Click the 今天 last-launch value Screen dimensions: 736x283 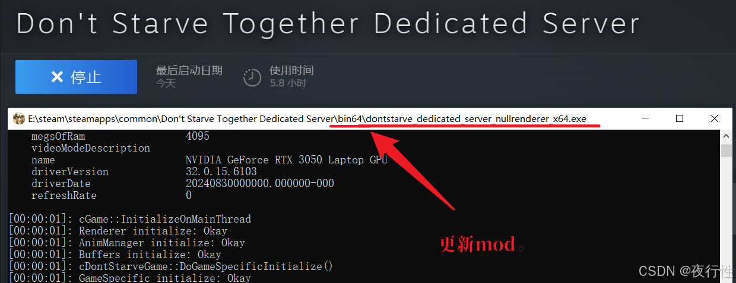[166, 83]
